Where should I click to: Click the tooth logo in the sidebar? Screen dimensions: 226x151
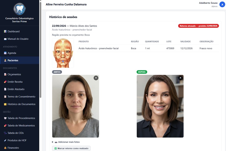click(x=19, y=9)
